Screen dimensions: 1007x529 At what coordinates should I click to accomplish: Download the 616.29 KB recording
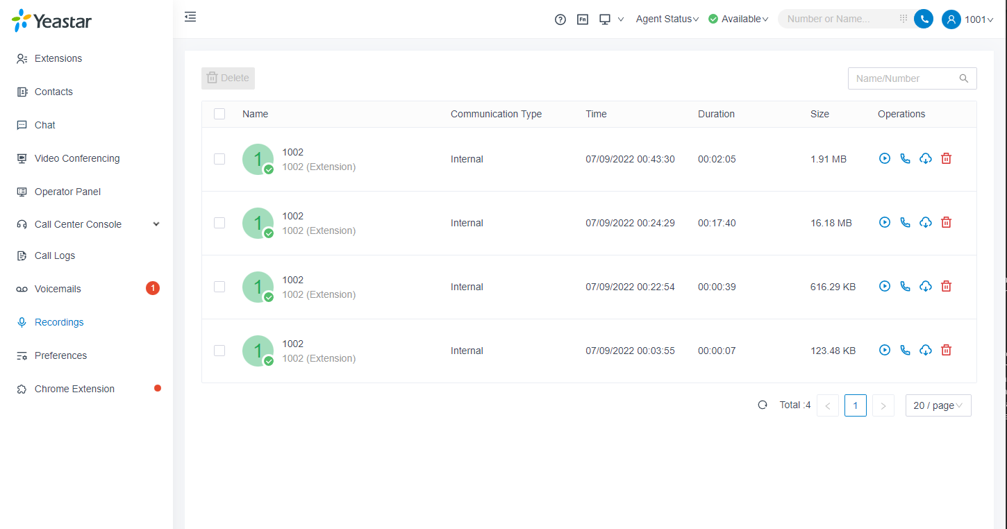tap(925, 287)
